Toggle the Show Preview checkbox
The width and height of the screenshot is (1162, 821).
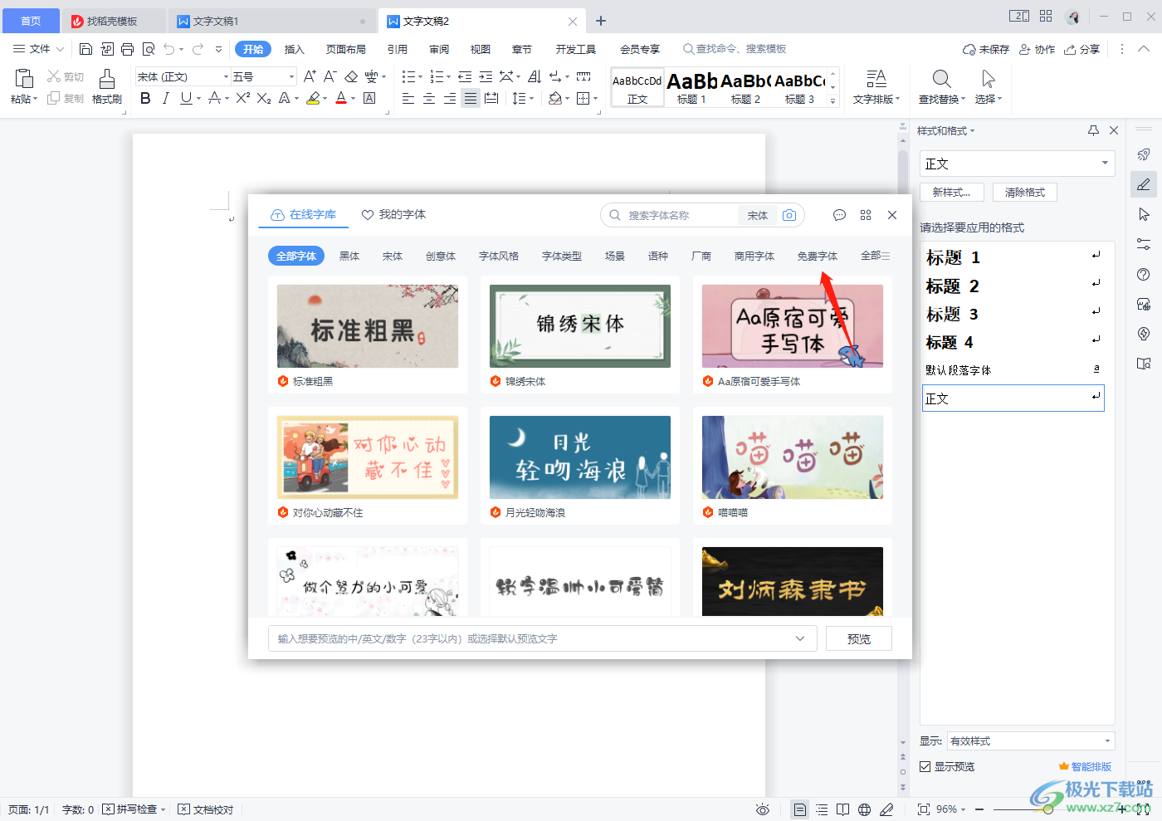point(925,767)
